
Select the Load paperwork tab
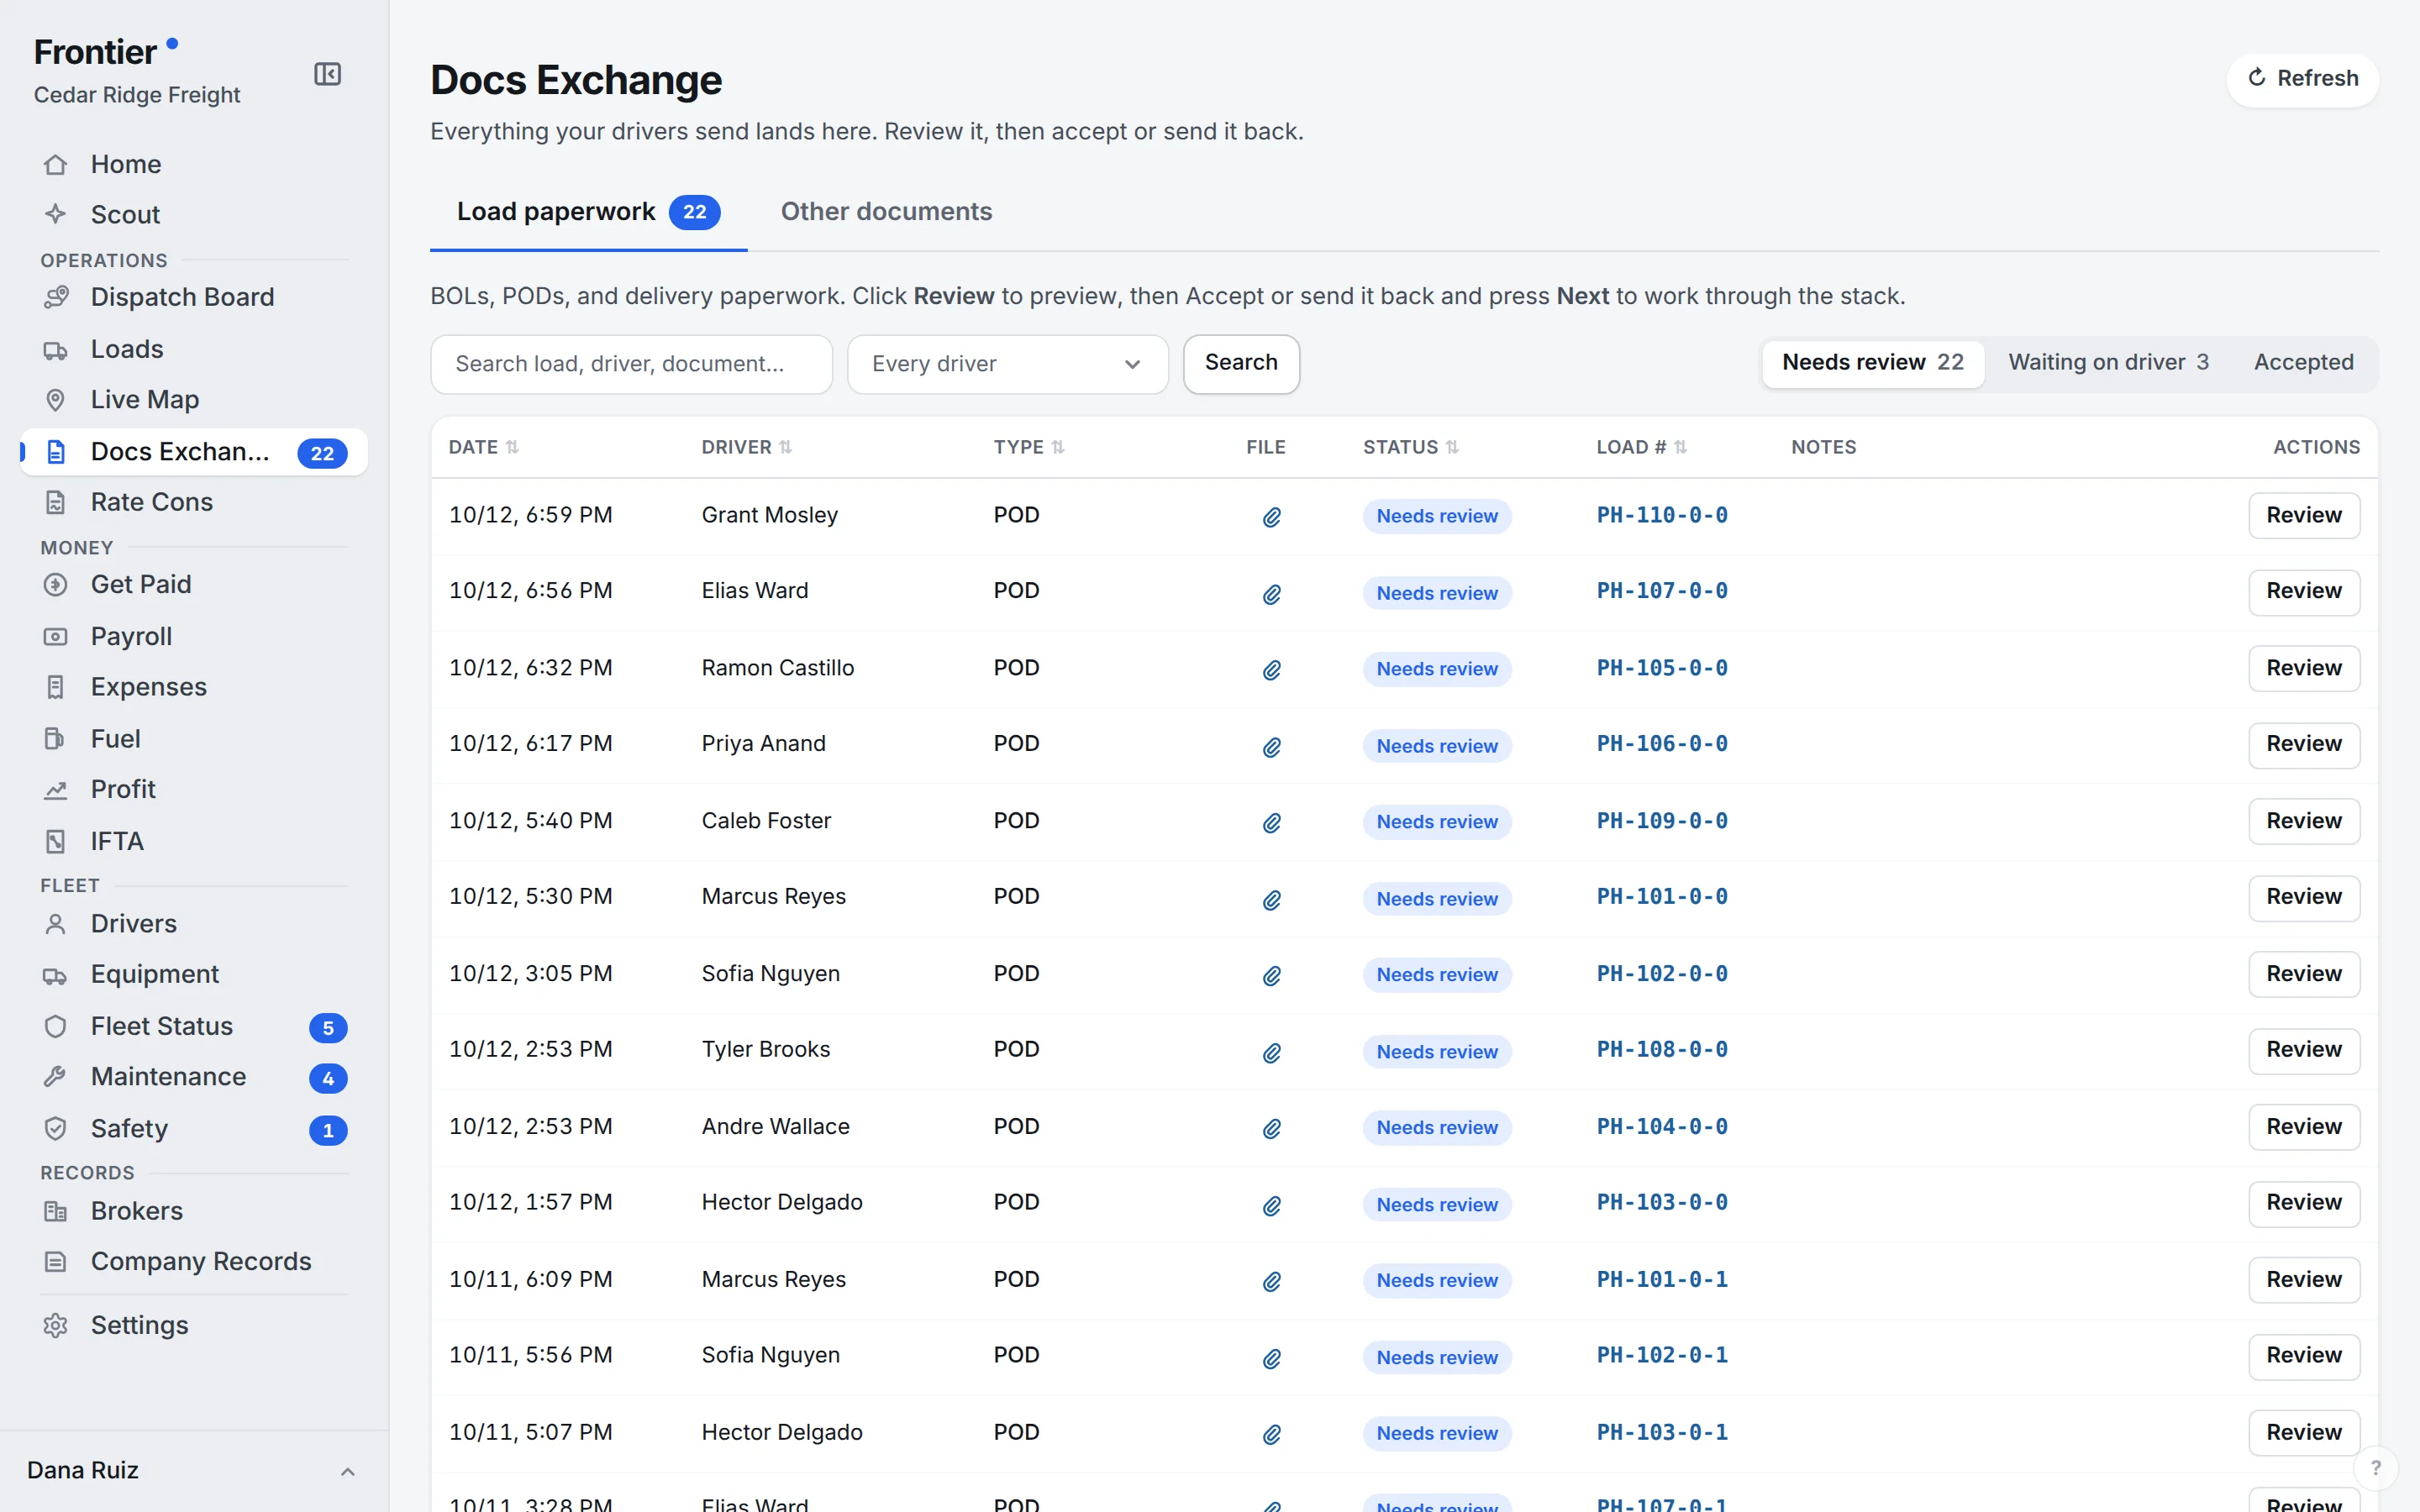point(588,212)
